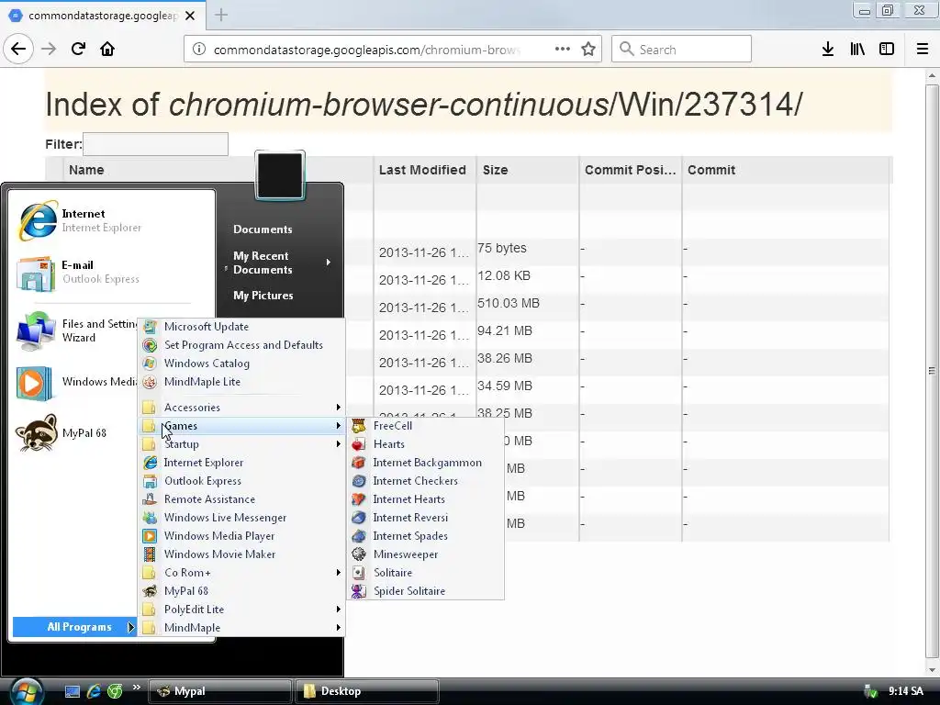The width and height of the screenshot is (940, 705).
Task: Select Windows Media Player in All Programs
Action: click(242, 536)
